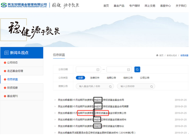Select the 全部 announcement type filter
Screen dimensions: 189x136
pyautogui.click(x=80, y=78)
